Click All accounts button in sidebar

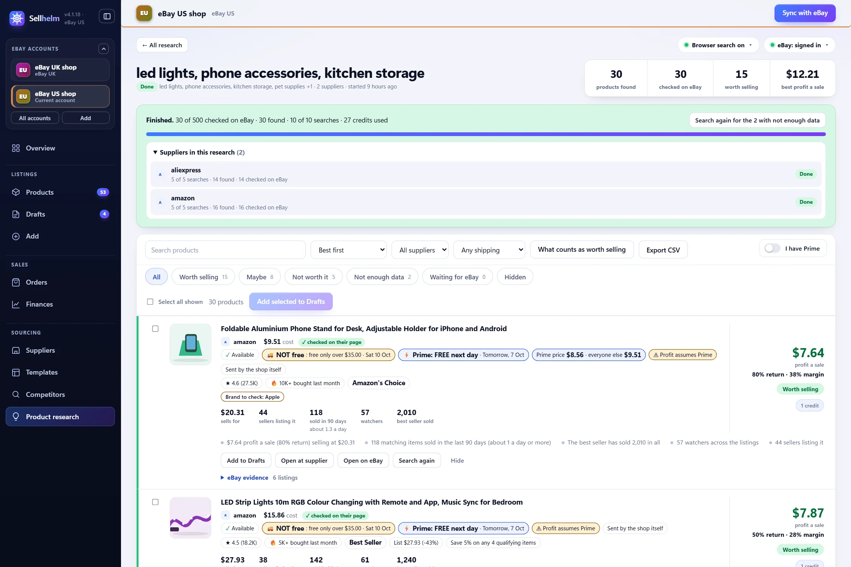[35, 118]
